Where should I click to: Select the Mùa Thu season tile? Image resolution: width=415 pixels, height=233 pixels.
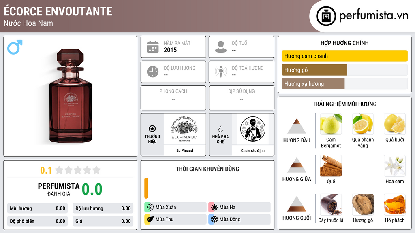tap(175, 219)
